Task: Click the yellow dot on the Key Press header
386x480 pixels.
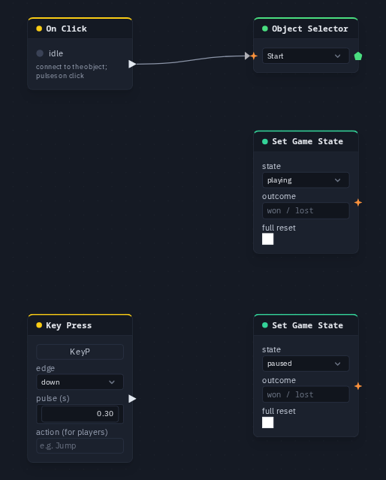Action: tap(39, 325)
